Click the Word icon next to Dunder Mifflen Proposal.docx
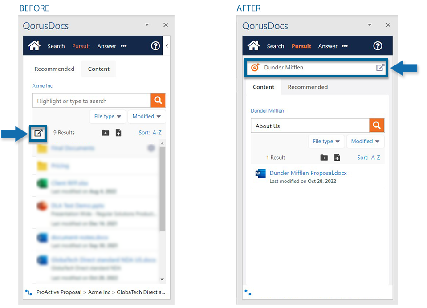 pos(260,174)
